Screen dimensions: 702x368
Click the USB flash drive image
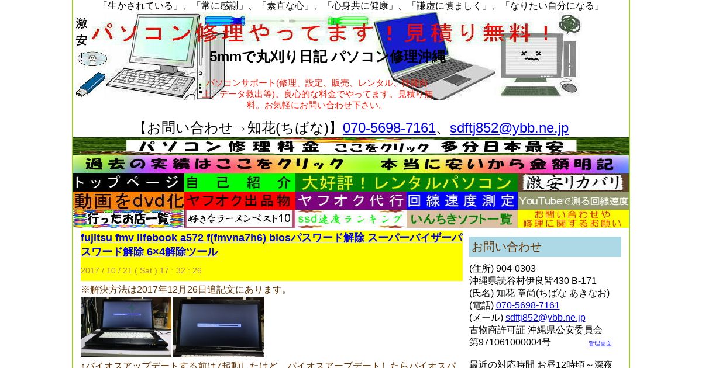pyautogui.click(x=90, y=85)
